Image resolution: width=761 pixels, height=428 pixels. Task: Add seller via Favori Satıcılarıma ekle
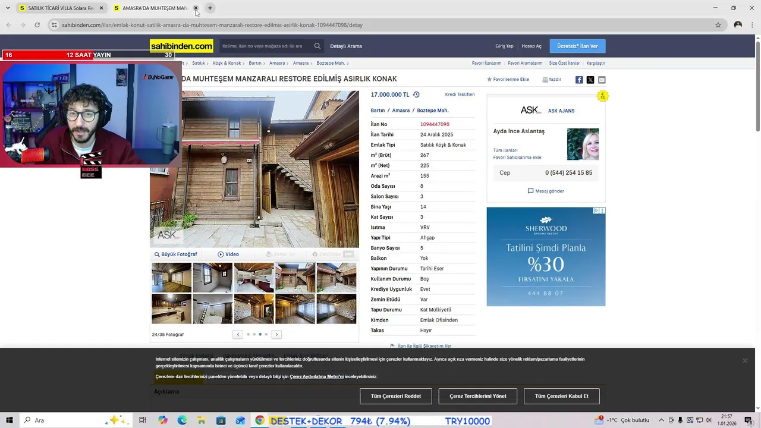[517, 158]
